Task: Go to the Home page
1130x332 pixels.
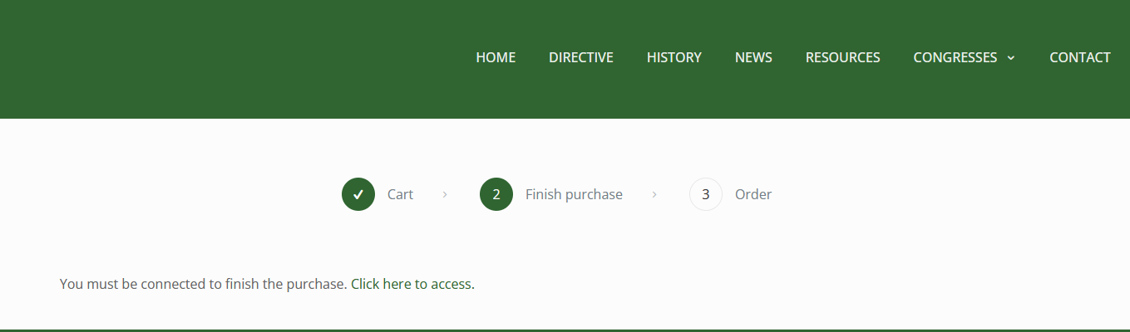Action: (x=496, y=57)
